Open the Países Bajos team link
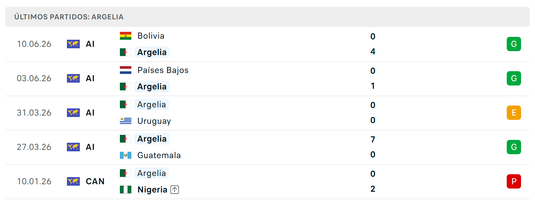Screen dimensions: 535x205 (163, 70)
